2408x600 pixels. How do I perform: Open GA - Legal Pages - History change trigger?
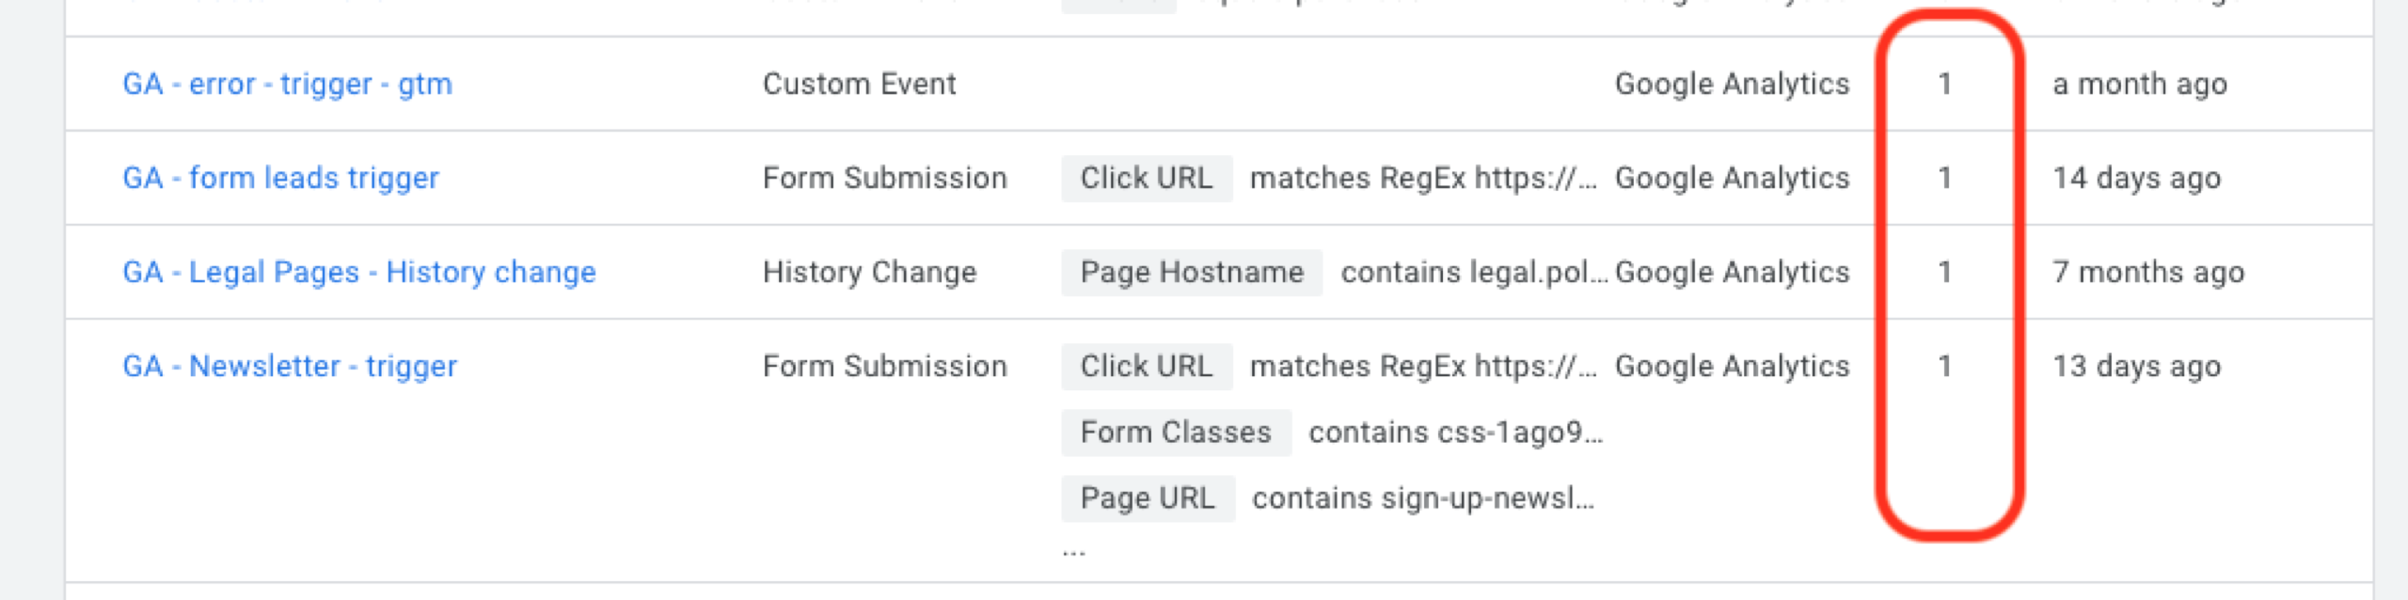(359, 273)
